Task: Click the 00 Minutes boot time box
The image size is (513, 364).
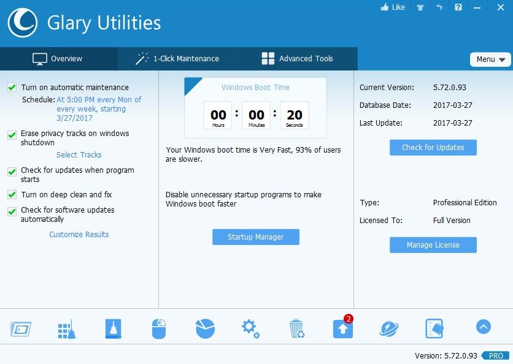Action: click(256, 115)
